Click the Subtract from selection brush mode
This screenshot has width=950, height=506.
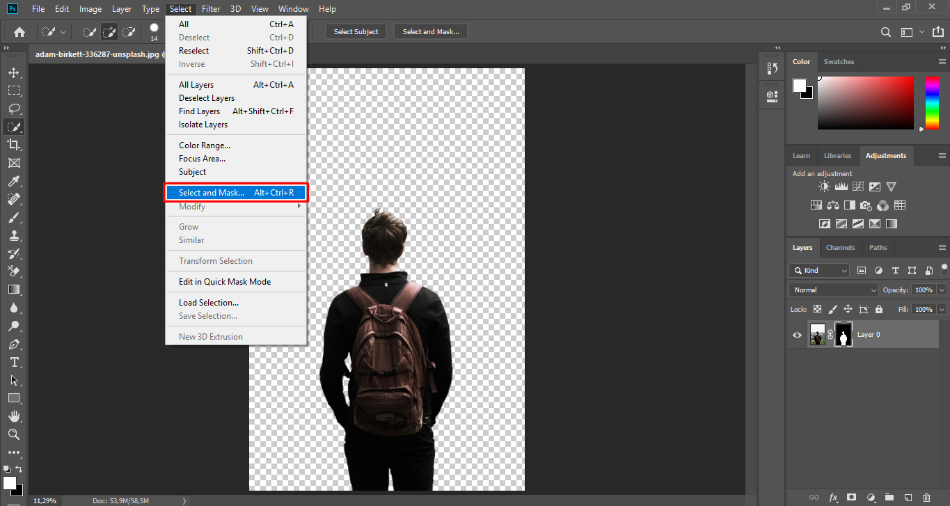(x=129, y=31)
